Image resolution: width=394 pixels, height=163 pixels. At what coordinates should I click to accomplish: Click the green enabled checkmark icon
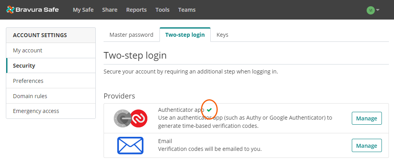click(x=209, y=110)
